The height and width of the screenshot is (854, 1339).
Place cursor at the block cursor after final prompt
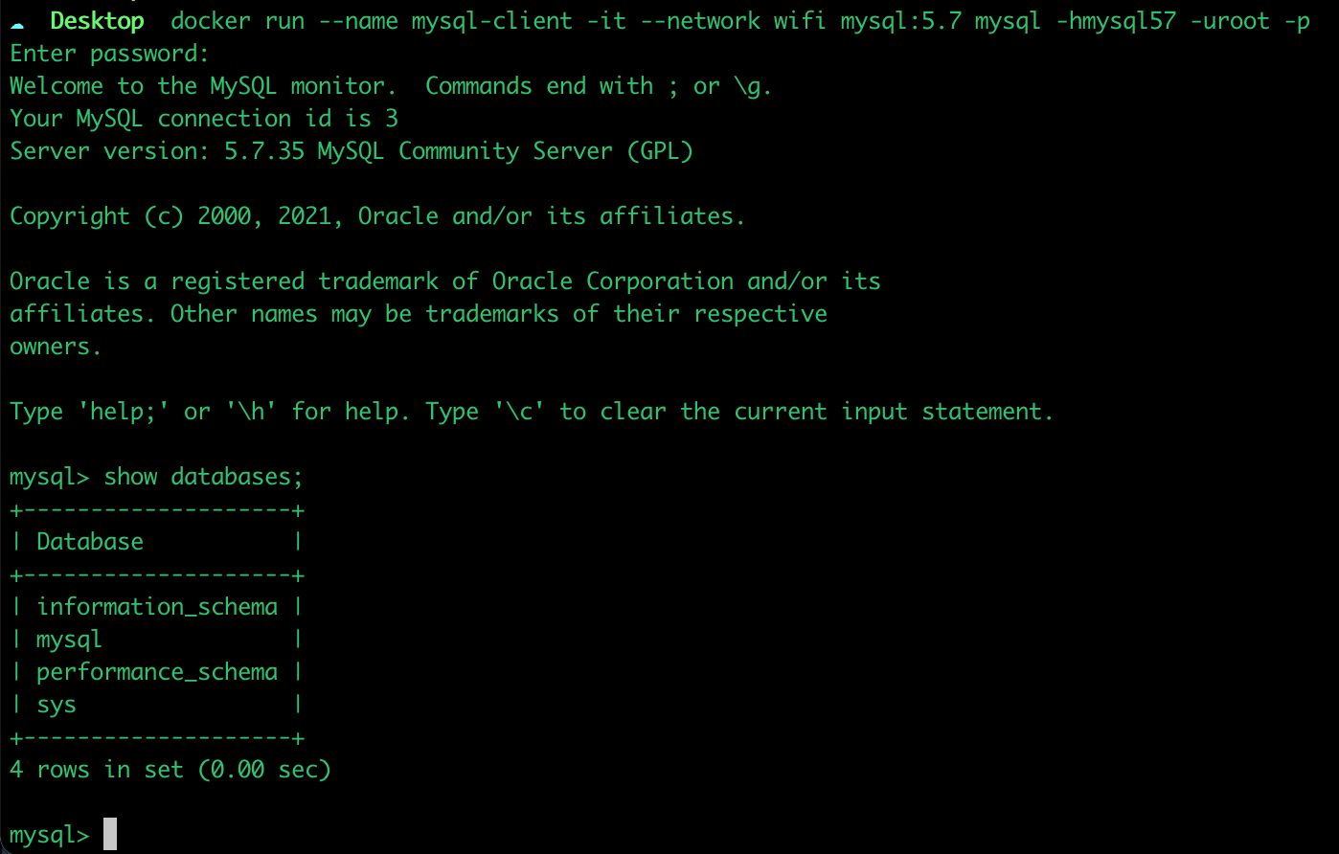click(110, 834)
